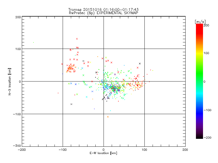
Task: Click the 'E-W location [km]' axis label
Action: 103,153
